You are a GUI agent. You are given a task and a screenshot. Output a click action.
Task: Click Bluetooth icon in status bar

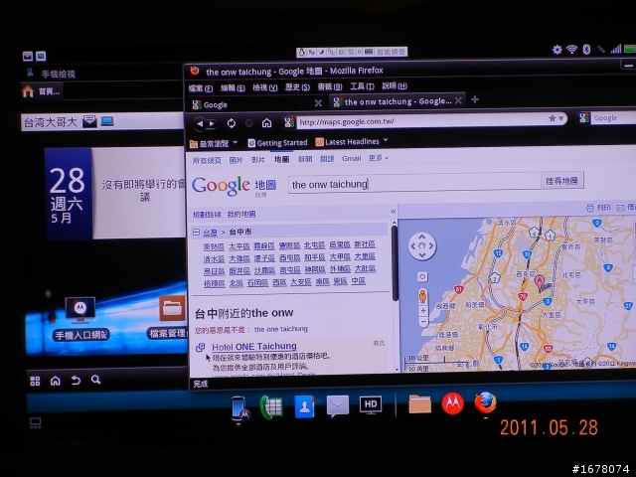586,50
